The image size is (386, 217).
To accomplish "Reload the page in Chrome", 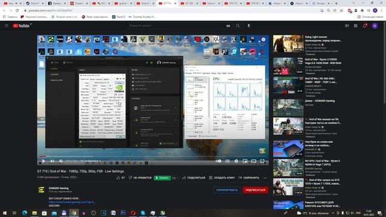I will coord(17,11).
